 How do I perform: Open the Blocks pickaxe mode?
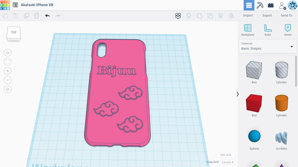260,5
